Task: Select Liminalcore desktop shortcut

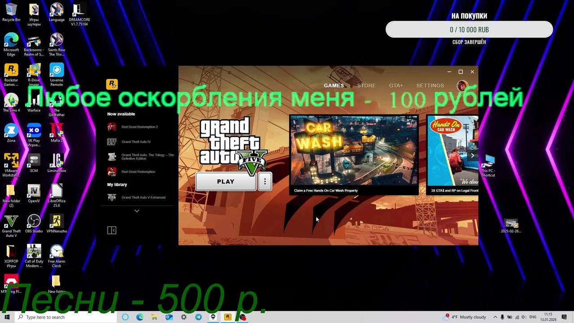Action: tap(57, 163)
